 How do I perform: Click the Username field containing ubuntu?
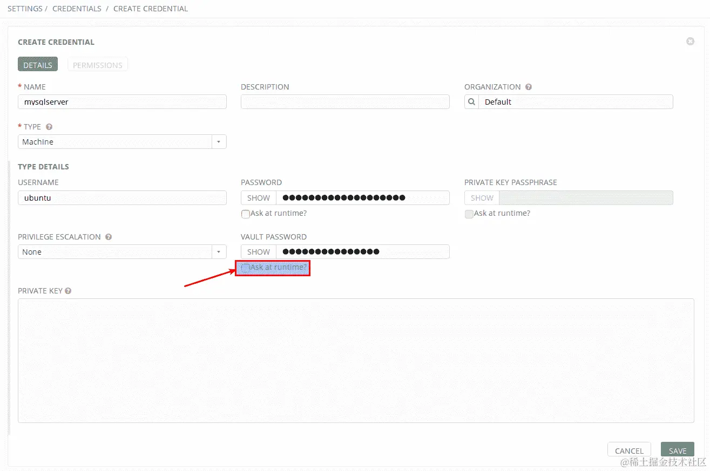pos(122,198)
